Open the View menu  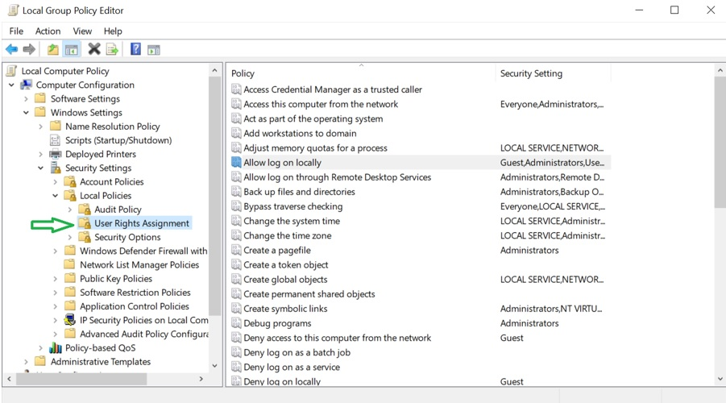[x=82, y=31]
